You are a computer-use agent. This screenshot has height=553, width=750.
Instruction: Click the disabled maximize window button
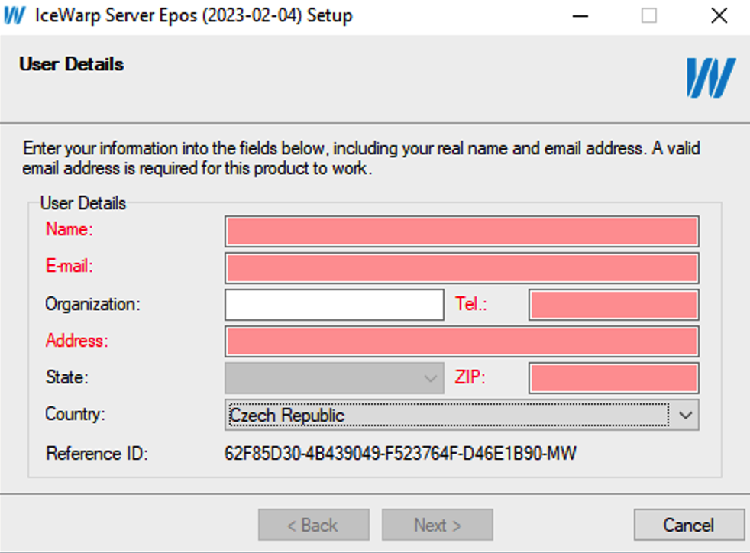tap(648, 16)
